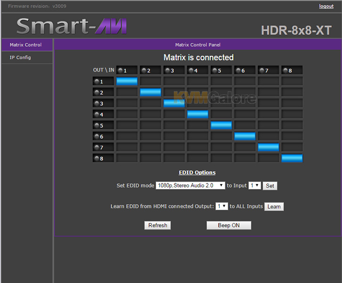Screen dimensions: 342x283
Task: Toggle active crosspoint output 5 input 5
Action: [221, 125]
